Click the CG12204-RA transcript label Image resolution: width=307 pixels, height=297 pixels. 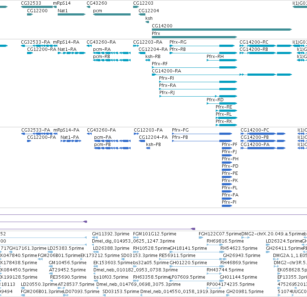click(153, 49)
